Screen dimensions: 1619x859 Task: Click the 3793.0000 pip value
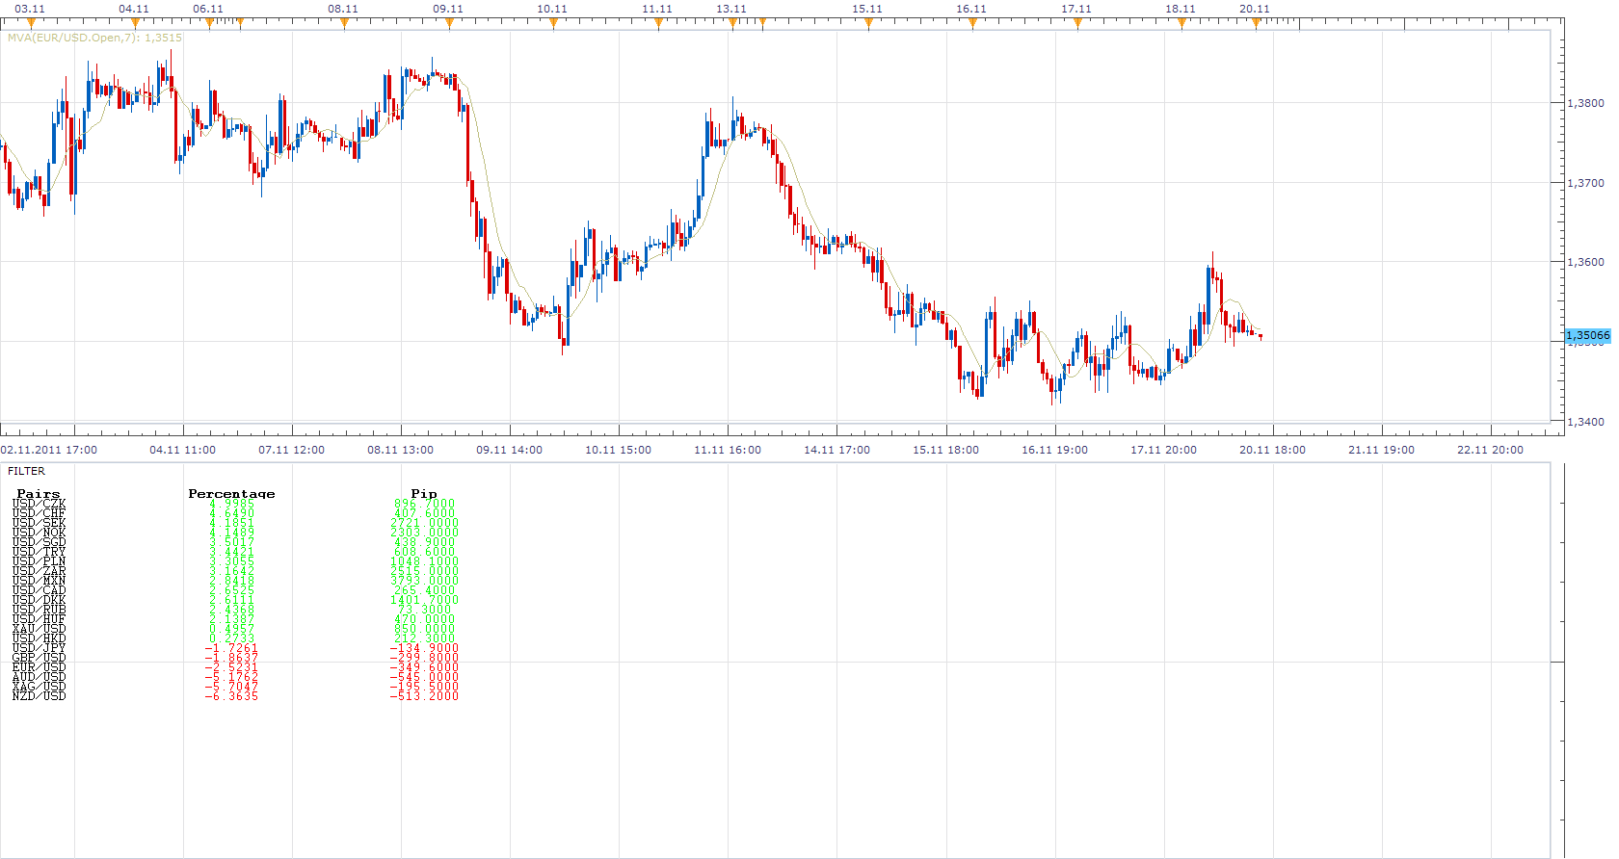pos(424,581)
